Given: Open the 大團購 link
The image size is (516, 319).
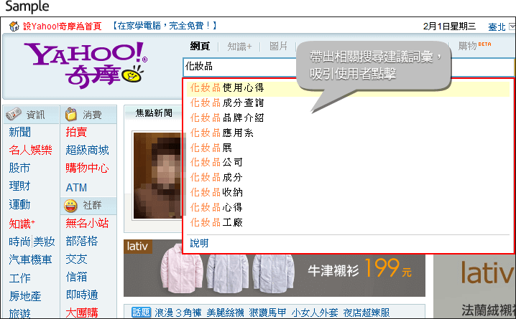Looking at the screenshot, I should pos(82,313).
